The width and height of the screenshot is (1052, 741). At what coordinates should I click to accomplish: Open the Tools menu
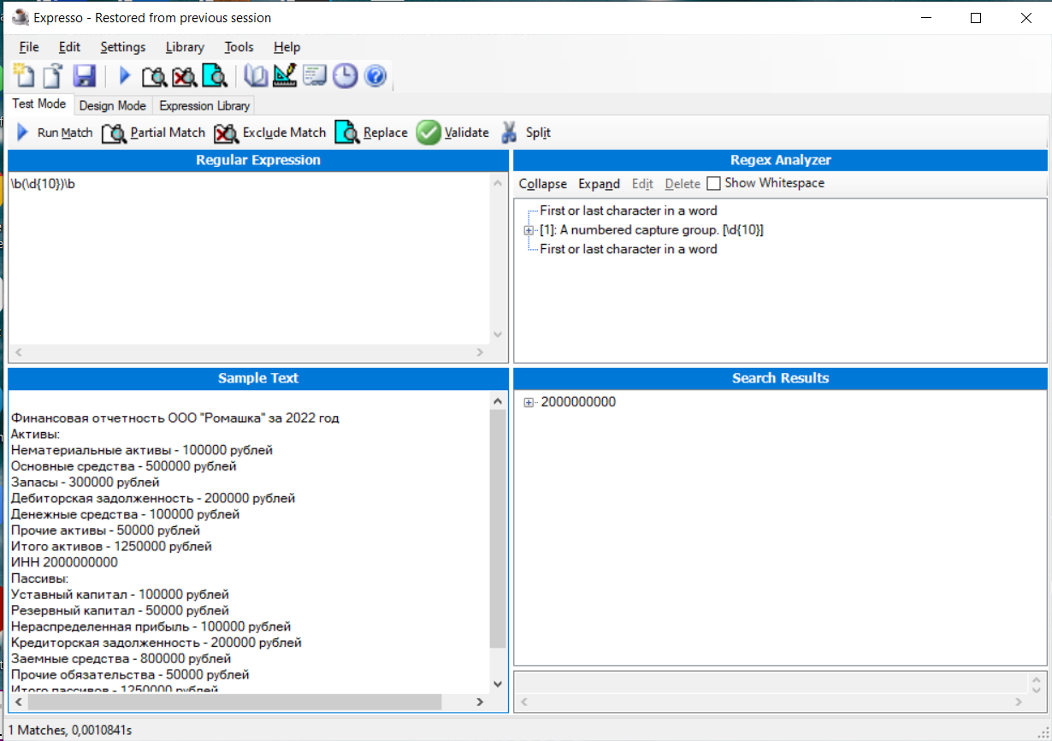[x=239, y=47]
